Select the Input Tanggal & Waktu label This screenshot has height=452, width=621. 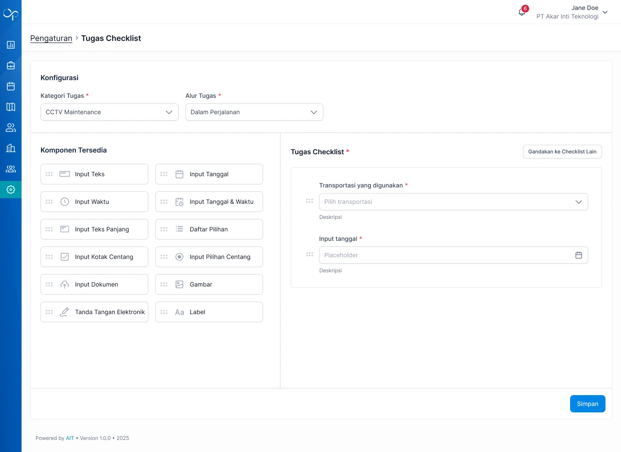pyautogui.click(x=222, y=202)
